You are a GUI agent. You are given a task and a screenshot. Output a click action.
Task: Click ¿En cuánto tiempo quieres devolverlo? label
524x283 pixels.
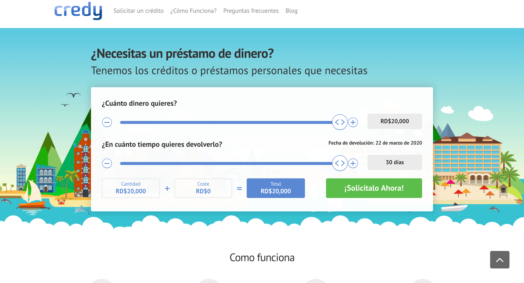tap(162, 144)
